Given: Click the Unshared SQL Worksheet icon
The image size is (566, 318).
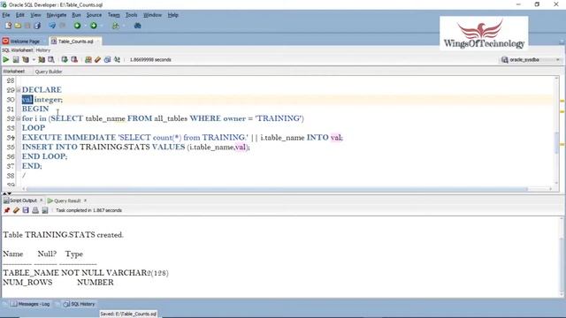Looking at the screenshot, I should pyautogui.click(x=88, y=59).
